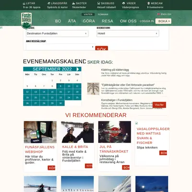
Task: Click the Visa fler button
Action: (x=159, y=105)
